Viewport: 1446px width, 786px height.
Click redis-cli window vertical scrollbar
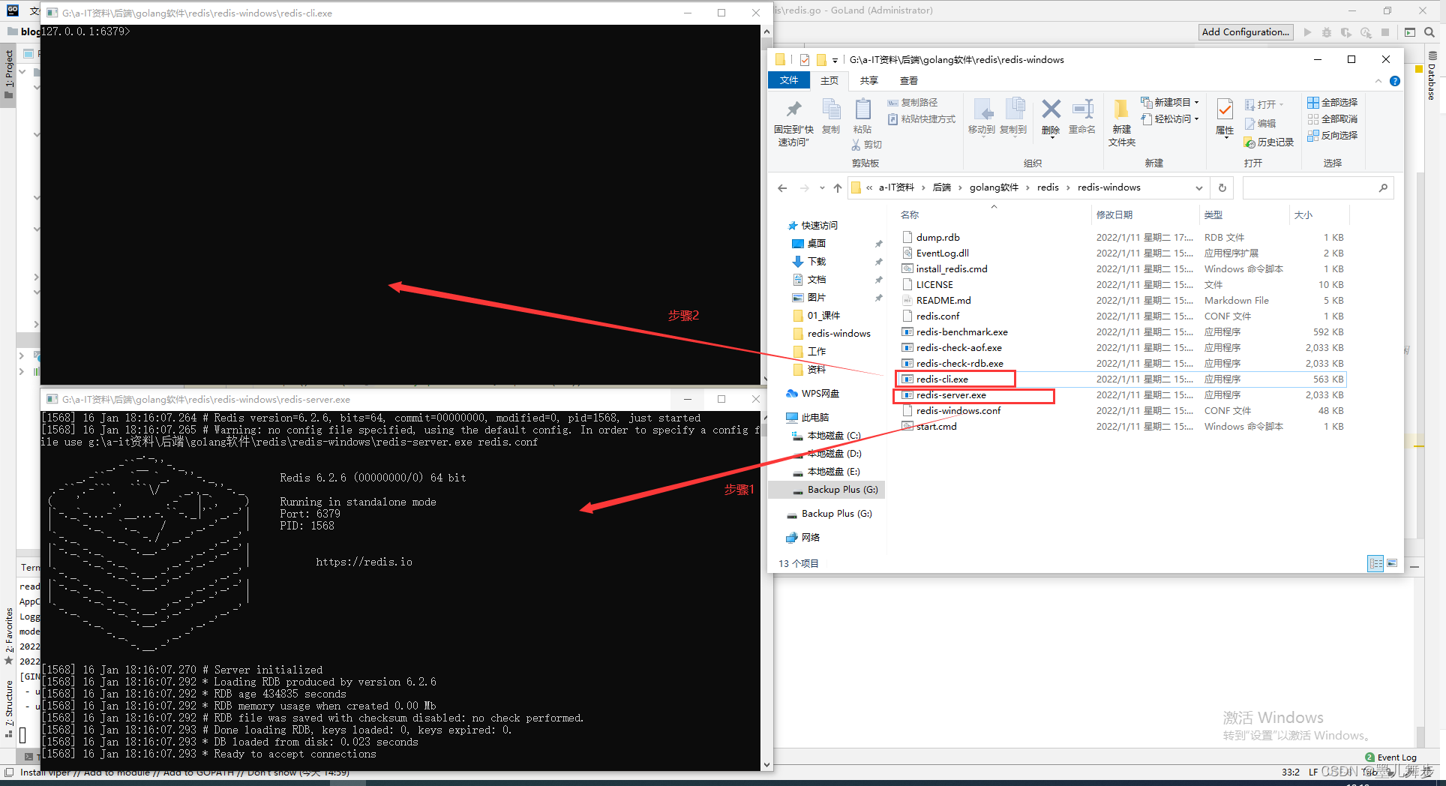(766, 205)
